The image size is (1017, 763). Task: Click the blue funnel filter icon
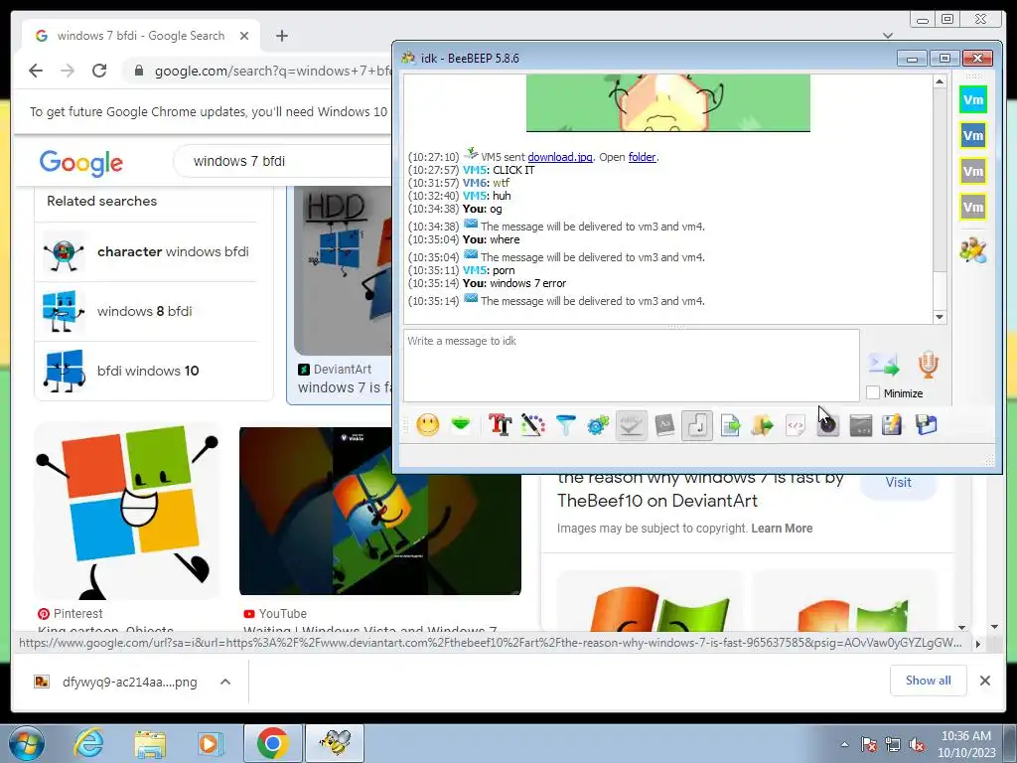point(565,425)
